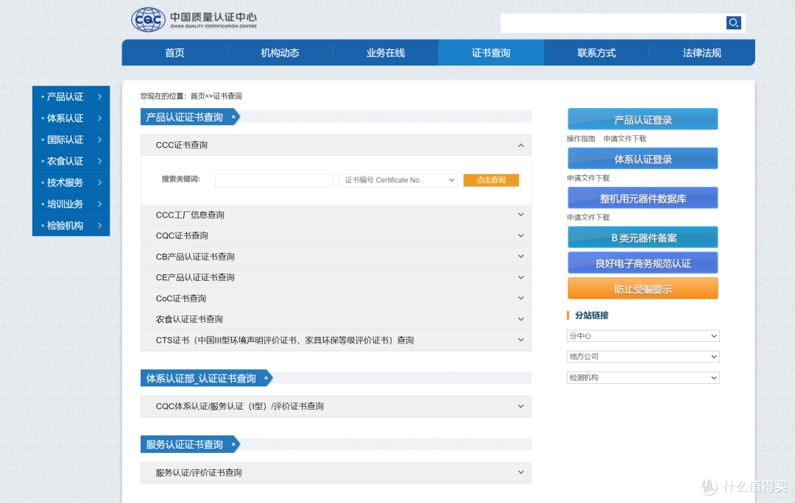Expand the CoC证书查询 chevron
This screenshot has width=795, height=503.
pos(520,299)
